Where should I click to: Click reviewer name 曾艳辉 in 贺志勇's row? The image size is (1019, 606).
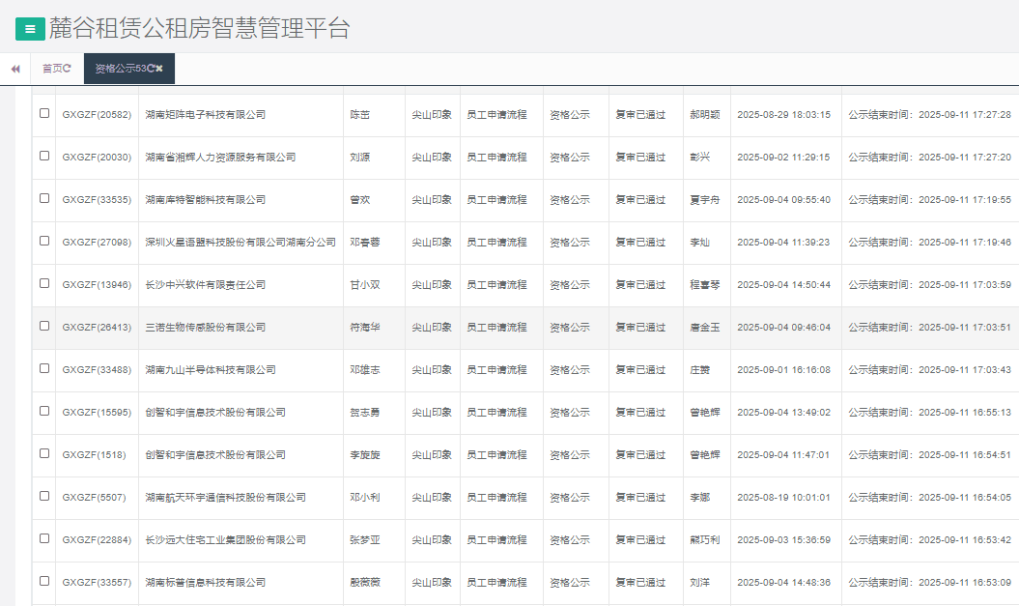click(x=704, y=412)
